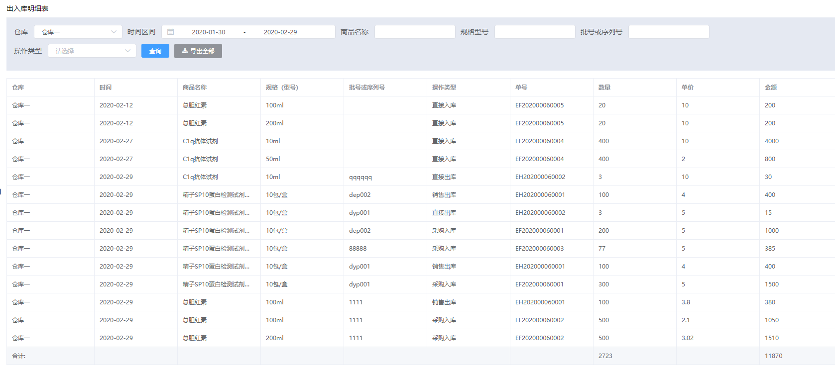
Task: Focus the 商品名称 input field
Action: point(415,32)
